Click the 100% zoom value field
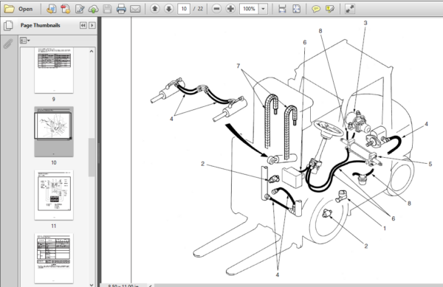 249,9
